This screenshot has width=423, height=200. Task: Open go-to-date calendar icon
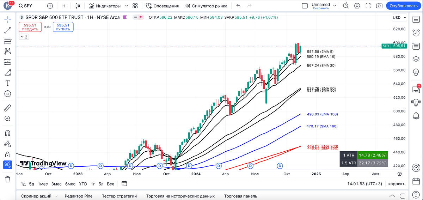(124, 183)
